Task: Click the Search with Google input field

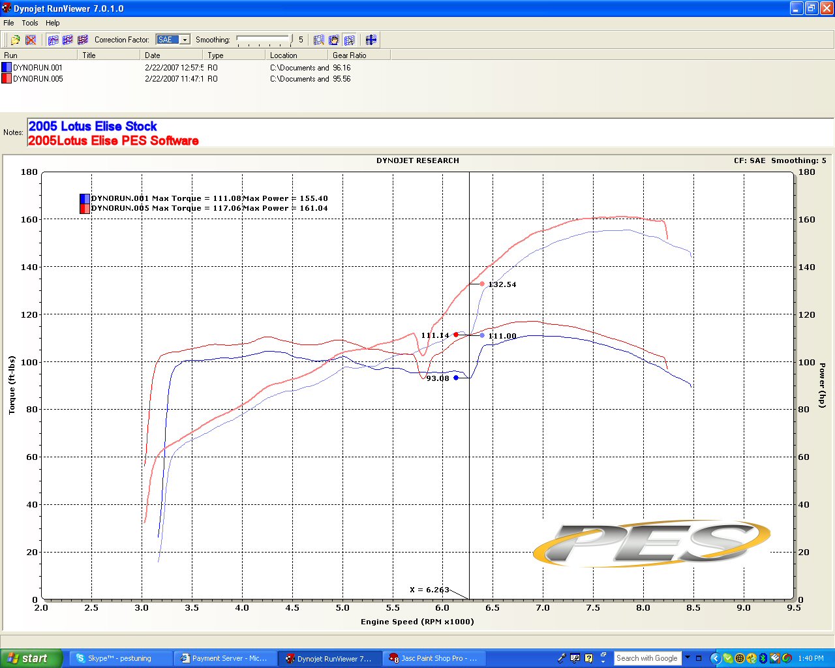Action: tap(647, 658)
